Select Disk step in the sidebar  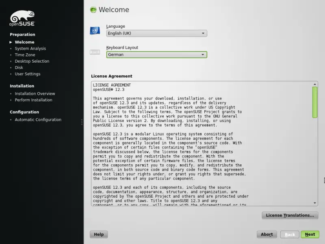pyautogui.click(x=19, y=68)
